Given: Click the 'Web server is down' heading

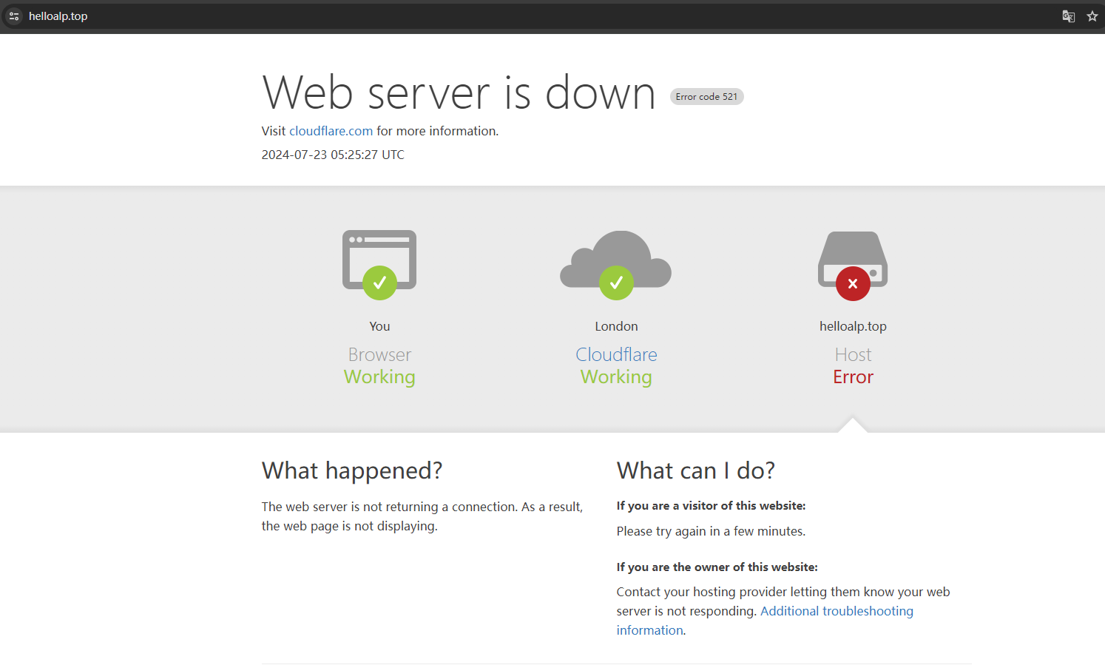Looking at the screenshot, I should click(x=459, y=93).
